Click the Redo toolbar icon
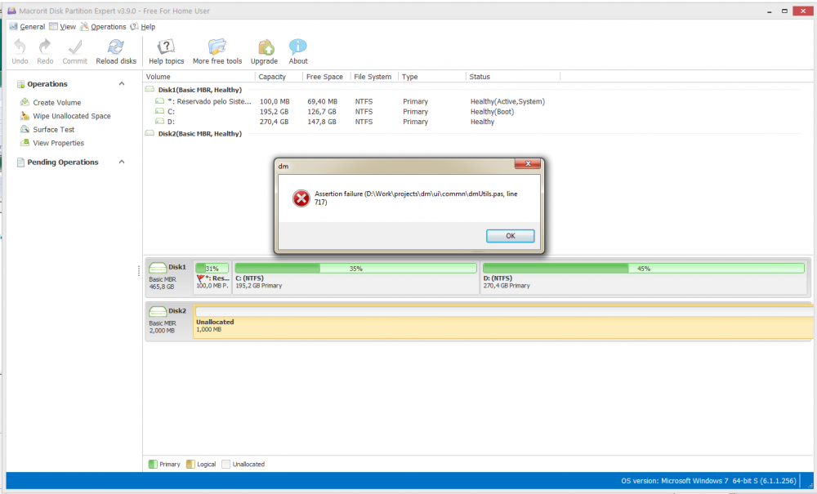 (45, 47)
